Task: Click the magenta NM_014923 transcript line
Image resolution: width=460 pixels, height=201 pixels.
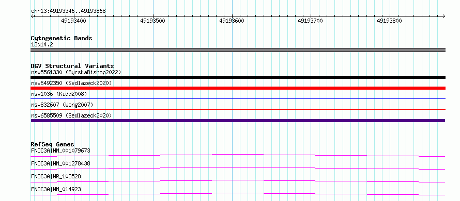Action: [x=238, y=194]
